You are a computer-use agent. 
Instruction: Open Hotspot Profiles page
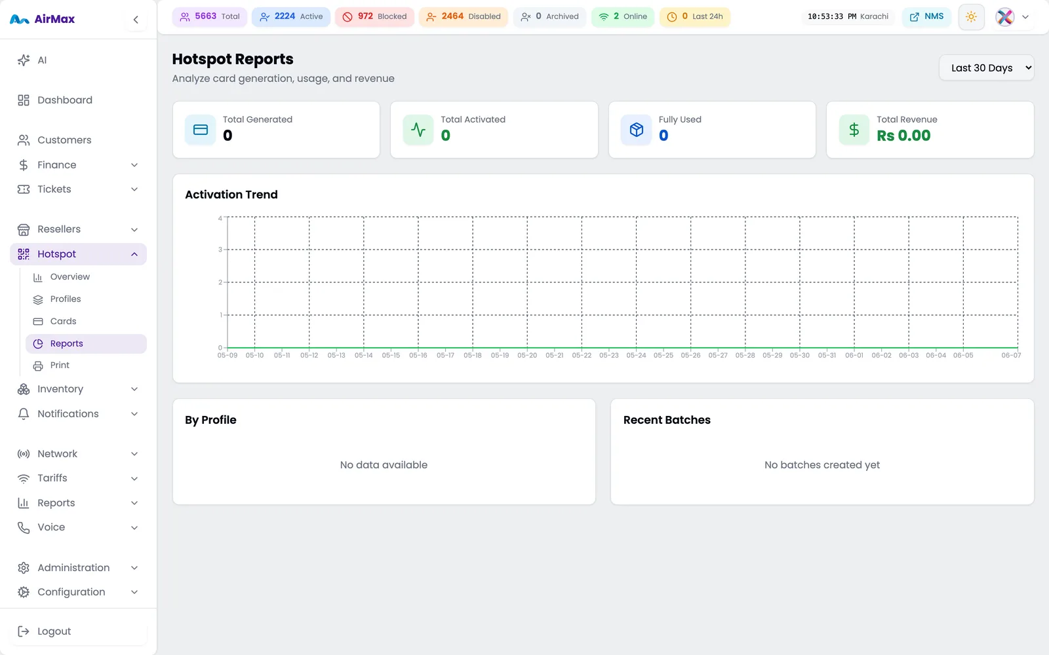86,299
